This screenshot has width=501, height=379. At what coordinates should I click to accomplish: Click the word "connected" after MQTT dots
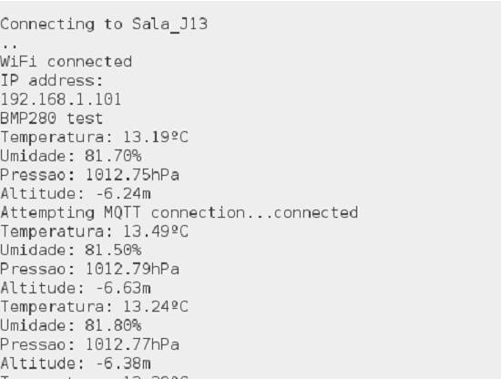pyautogui.click(x=316, y=212)
